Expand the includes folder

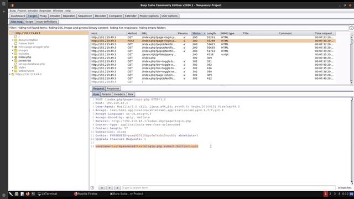pos(13,54)
